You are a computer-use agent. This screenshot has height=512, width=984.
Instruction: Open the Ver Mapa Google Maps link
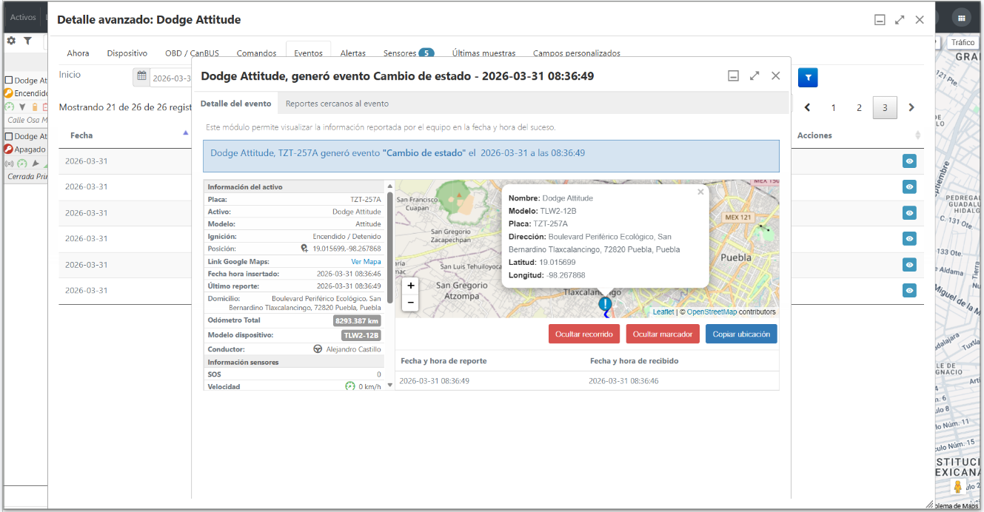pyautogui.click(x=366, y=261)
